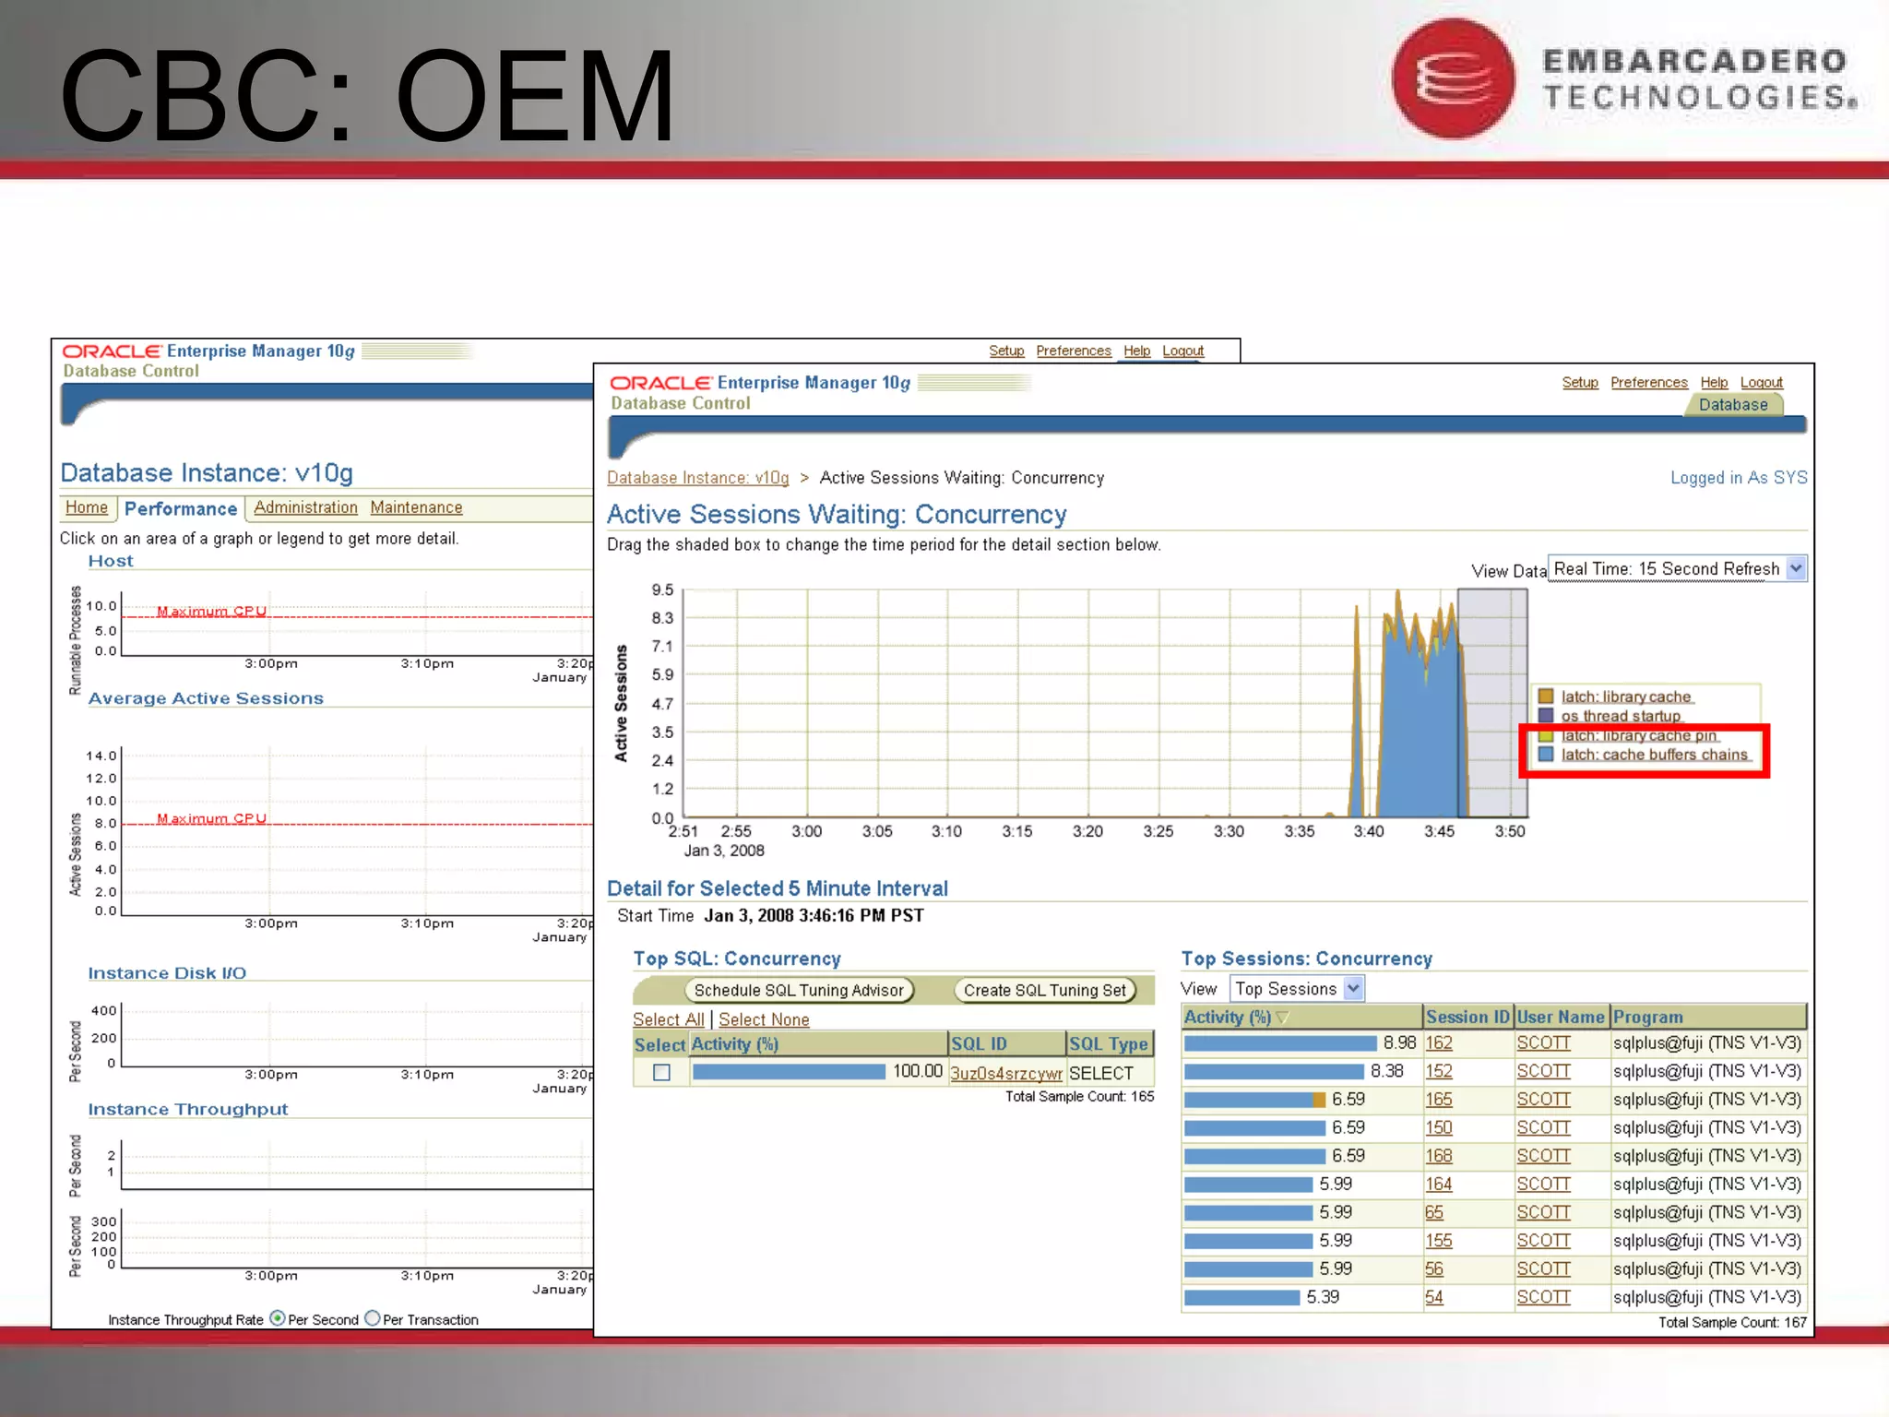1889x1417 pixels.
Task: Click the latch: library cache pin yellow swatch
Action: (1546, 735)
